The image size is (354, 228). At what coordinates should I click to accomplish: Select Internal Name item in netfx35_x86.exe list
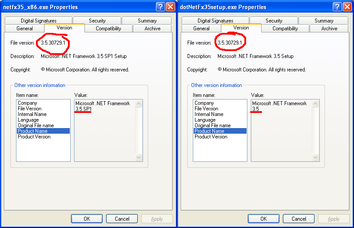coord(43,114)
